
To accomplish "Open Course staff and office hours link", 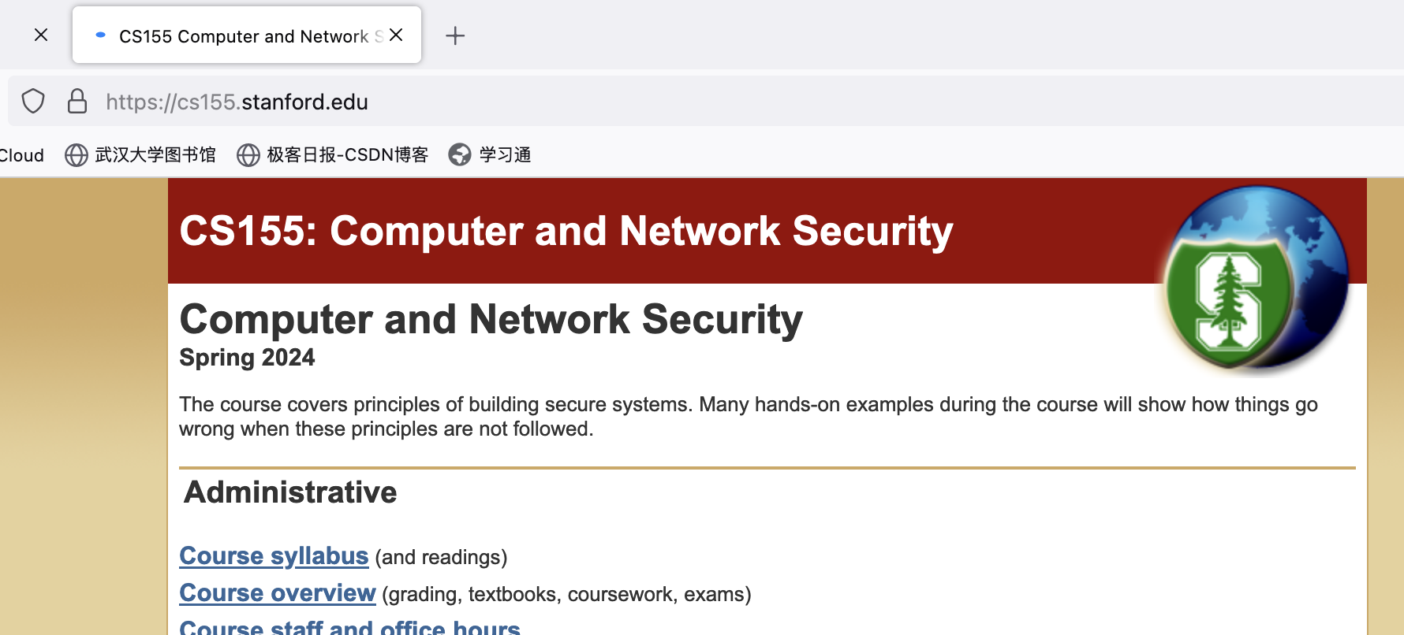I will point(349,627).
